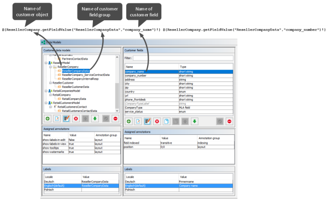Click the red X delete icon under Customer data models

tap(76, 119)
